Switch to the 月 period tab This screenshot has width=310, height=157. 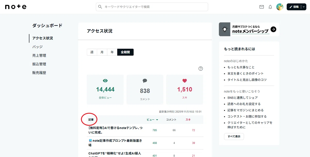(102, 52)
